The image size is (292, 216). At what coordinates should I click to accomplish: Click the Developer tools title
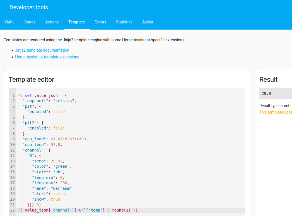tap(29, 7)
